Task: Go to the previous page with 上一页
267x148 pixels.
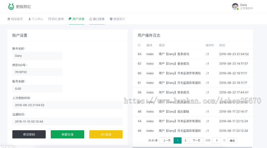Action: 167,141
